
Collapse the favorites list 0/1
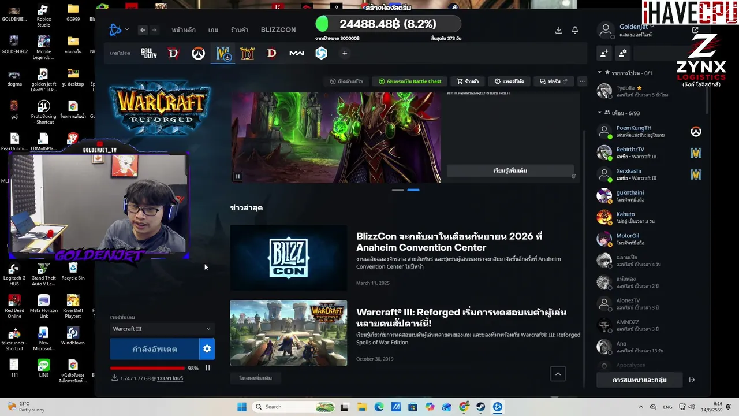600,73
